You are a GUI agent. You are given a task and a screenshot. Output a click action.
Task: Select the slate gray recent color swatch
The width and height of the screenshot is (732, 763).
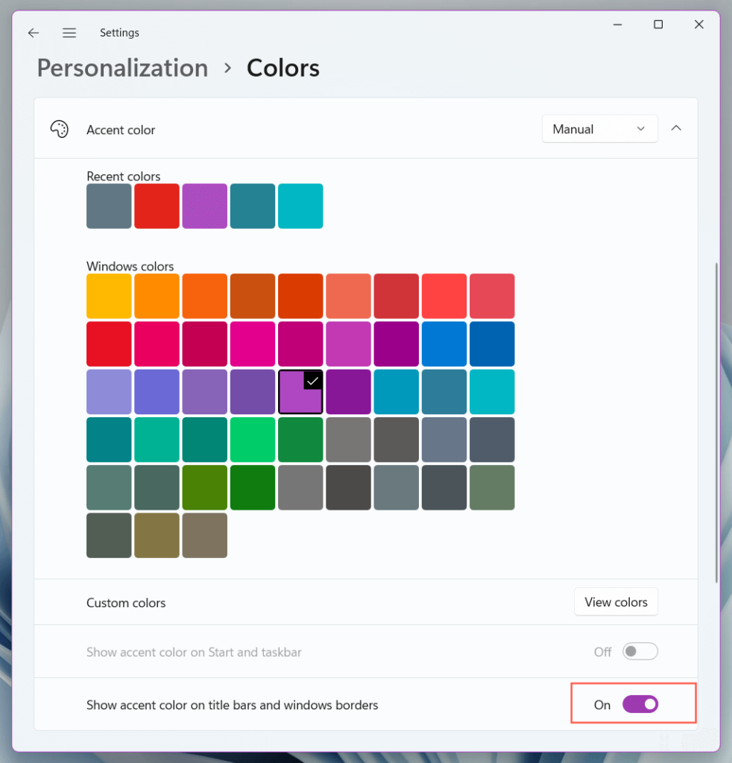point(109,206)
